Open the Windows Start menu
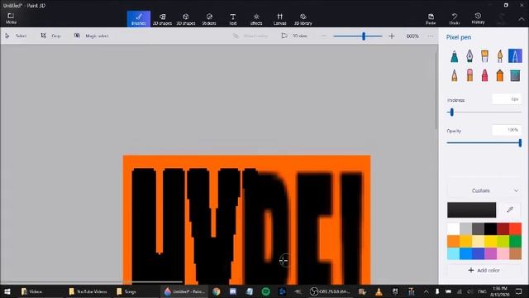The height and width of the screenshot is (298, 529). 7,291
